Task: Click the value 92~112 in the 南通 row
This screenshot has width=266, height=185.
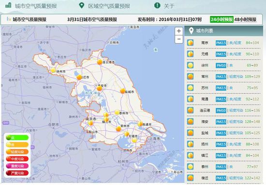Action: coord(252,99)
